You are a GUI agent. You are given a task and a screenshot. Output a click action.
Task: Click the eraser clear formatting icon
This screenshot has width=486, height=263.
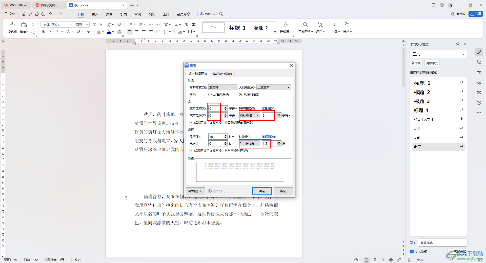tap(119, 25)
